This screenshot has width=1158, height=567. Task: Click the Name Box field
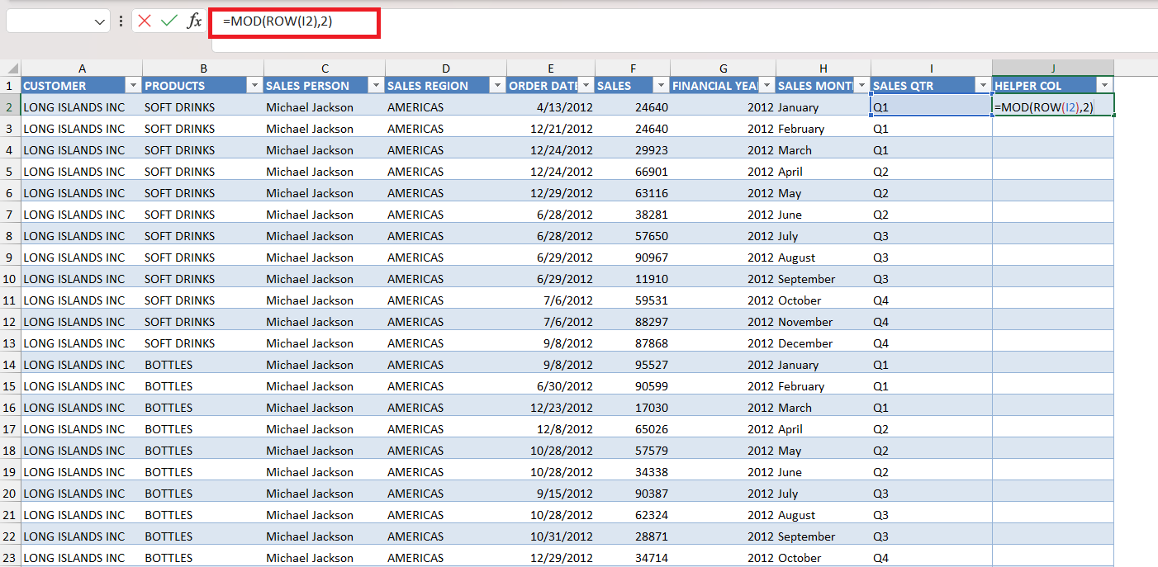click(x=50, y=21)
